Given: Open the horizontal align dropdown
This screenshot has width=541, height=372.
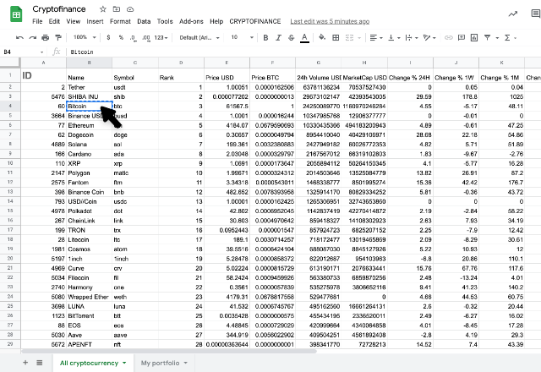Looking at the screenshot, I should tap(376, 37).
